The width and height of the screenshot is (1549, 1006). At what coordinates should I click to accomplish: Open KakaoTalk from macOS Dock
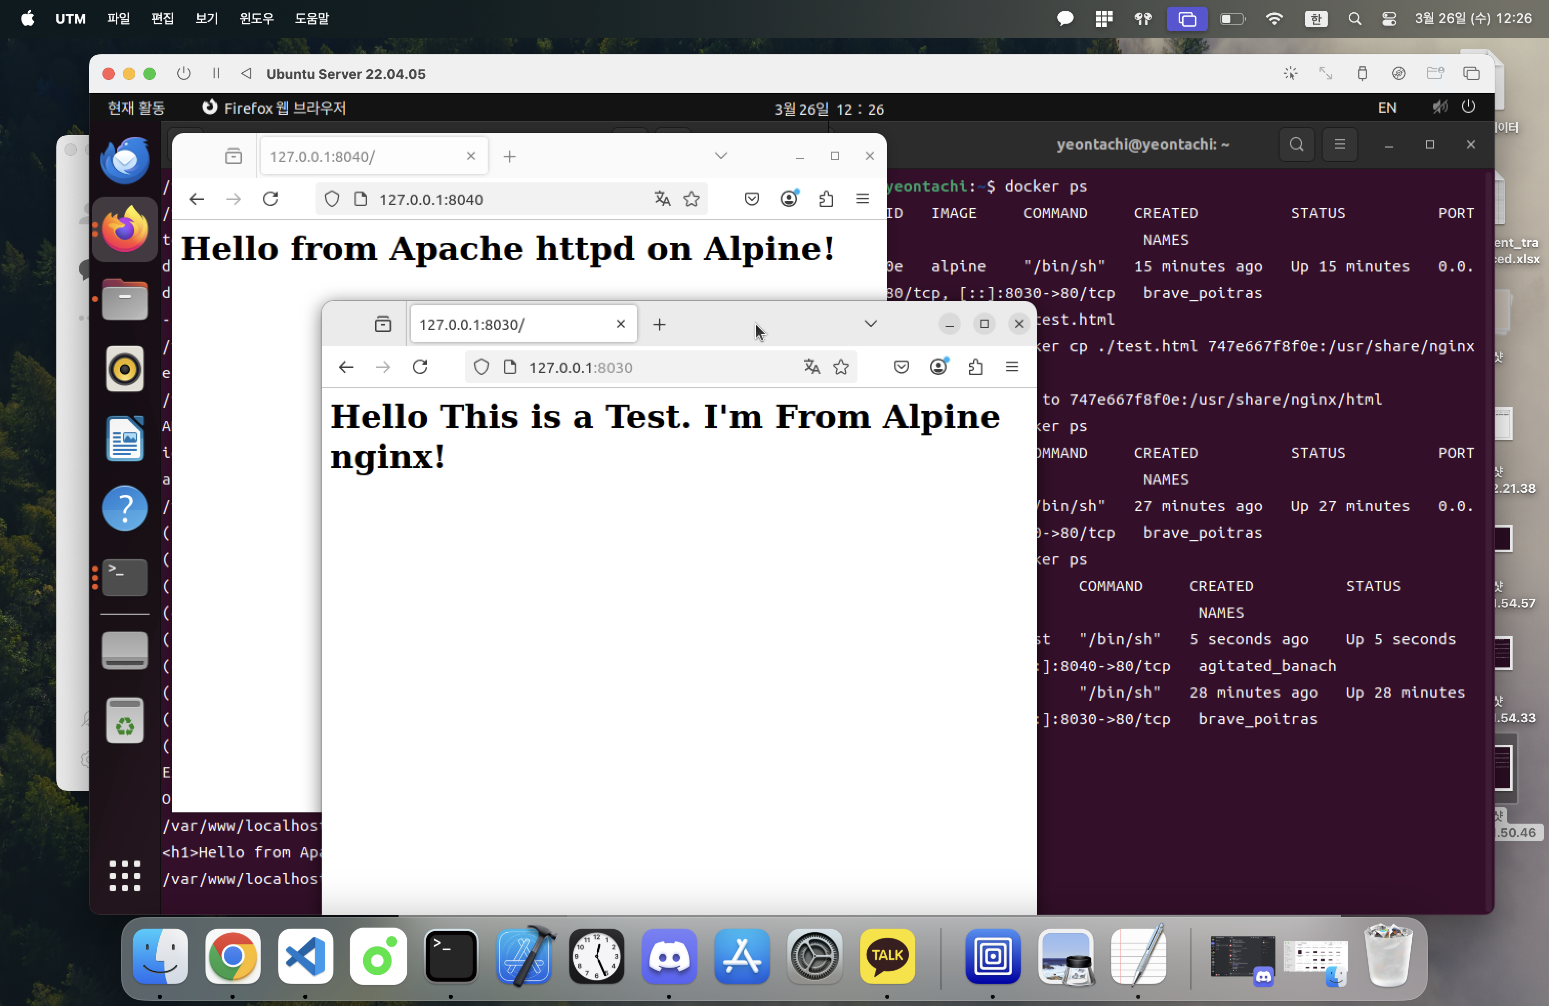click(x=887, y=956)
